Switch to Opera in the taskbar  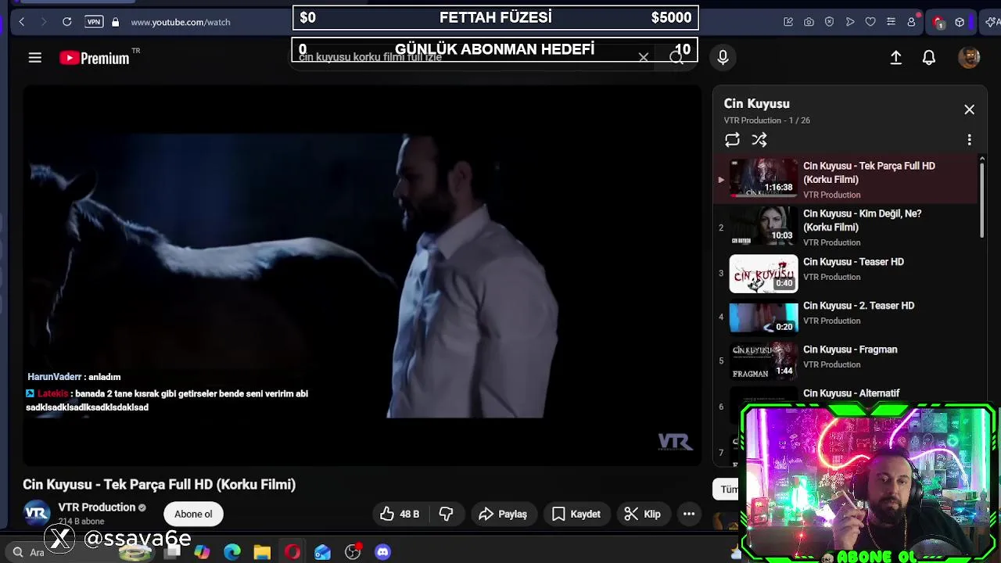click(x=292, y=552)
